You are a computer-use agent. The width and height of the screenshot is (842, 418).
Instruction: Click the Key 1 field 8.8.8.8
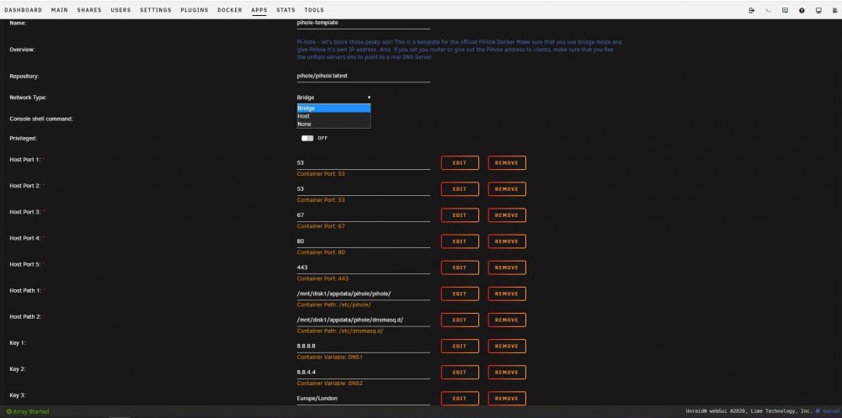coord(363,347)
